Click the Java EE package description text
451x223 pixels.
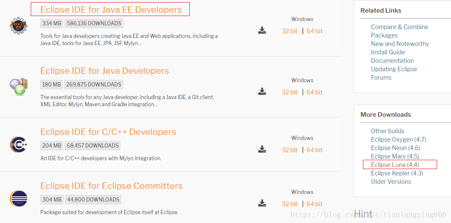(129, 40)
